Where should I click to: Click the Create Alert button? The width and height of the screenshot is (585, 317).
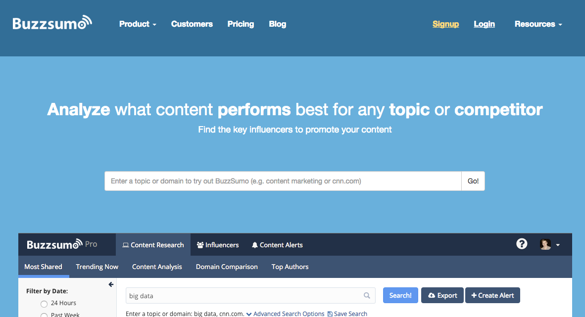coord(492,295)
